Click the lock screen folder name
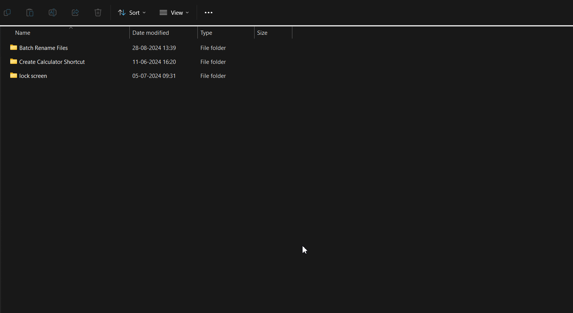 (33, 76)
